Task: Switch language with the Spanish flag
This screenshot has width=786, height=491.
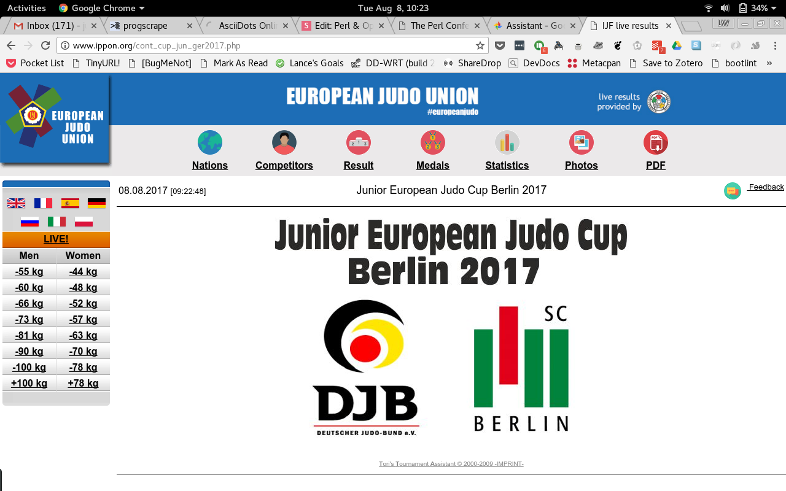Action: [70, 203]
